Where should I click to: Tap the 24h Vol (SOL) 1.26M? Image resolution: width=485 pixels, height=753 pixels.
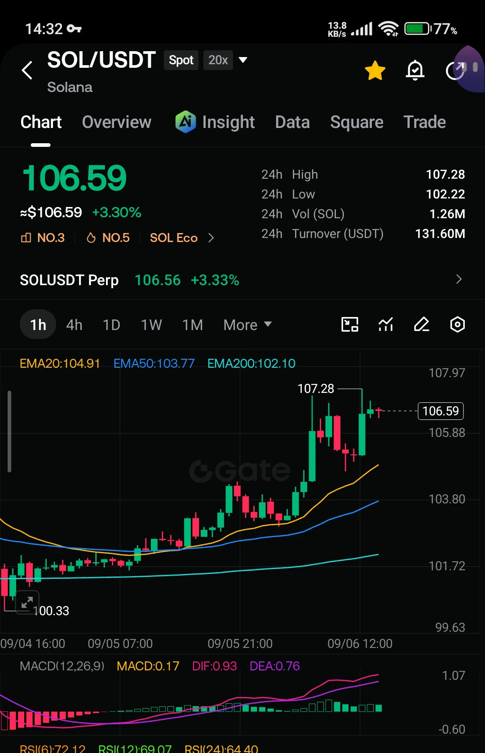(447, 214)
